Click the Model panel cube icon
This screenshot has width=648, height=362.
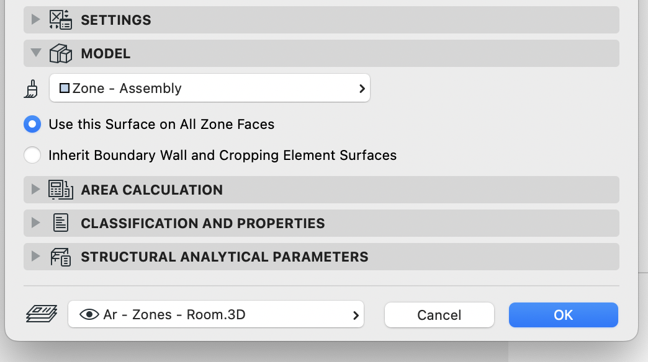61,53
